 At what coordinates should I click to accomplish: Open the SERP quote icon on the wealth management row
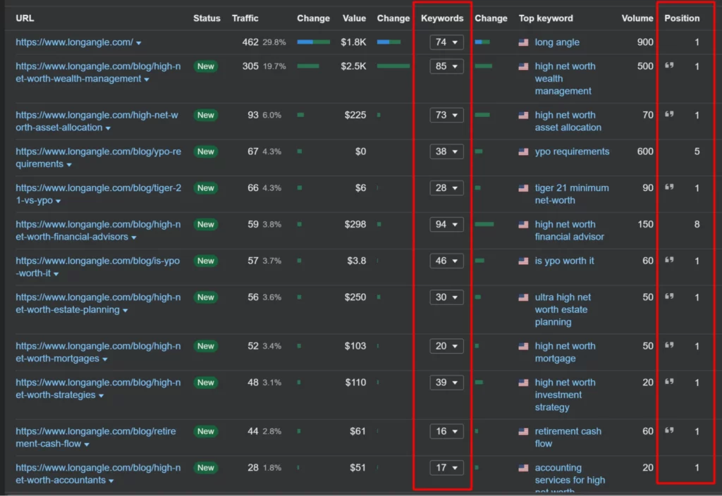tap(668, 66)
